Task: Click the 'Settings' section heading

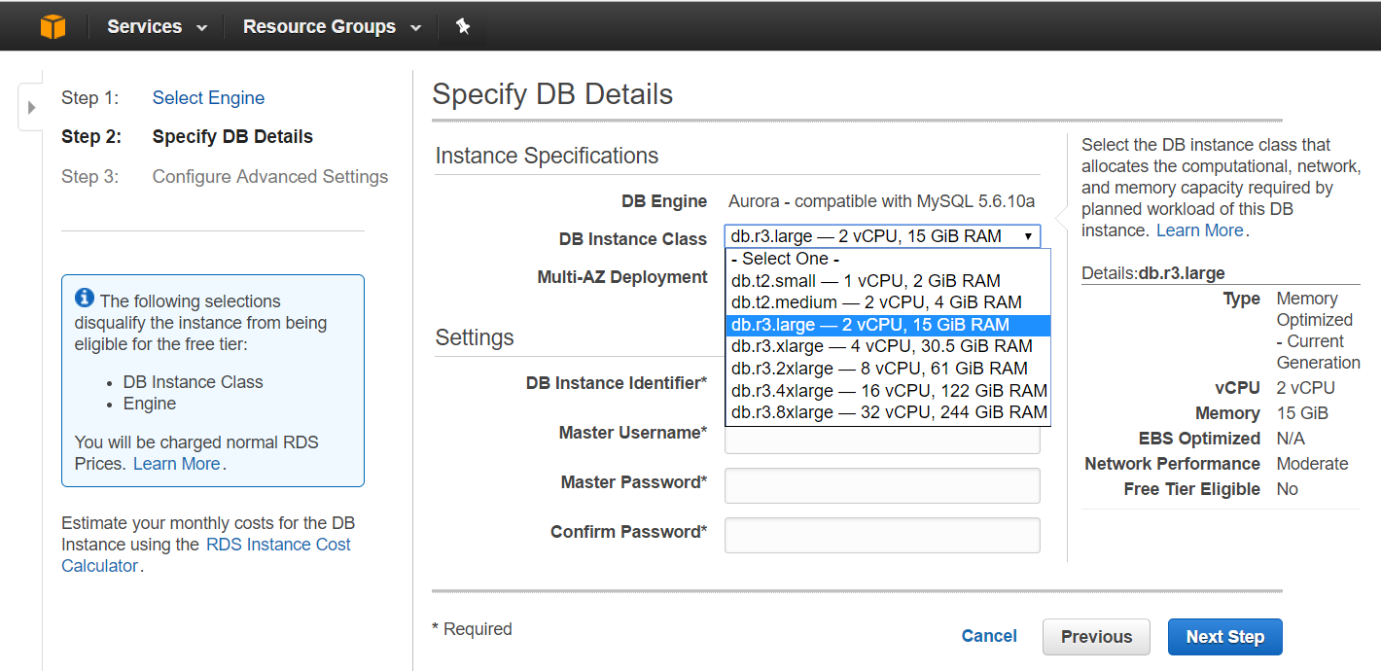Action: [475, 337]
